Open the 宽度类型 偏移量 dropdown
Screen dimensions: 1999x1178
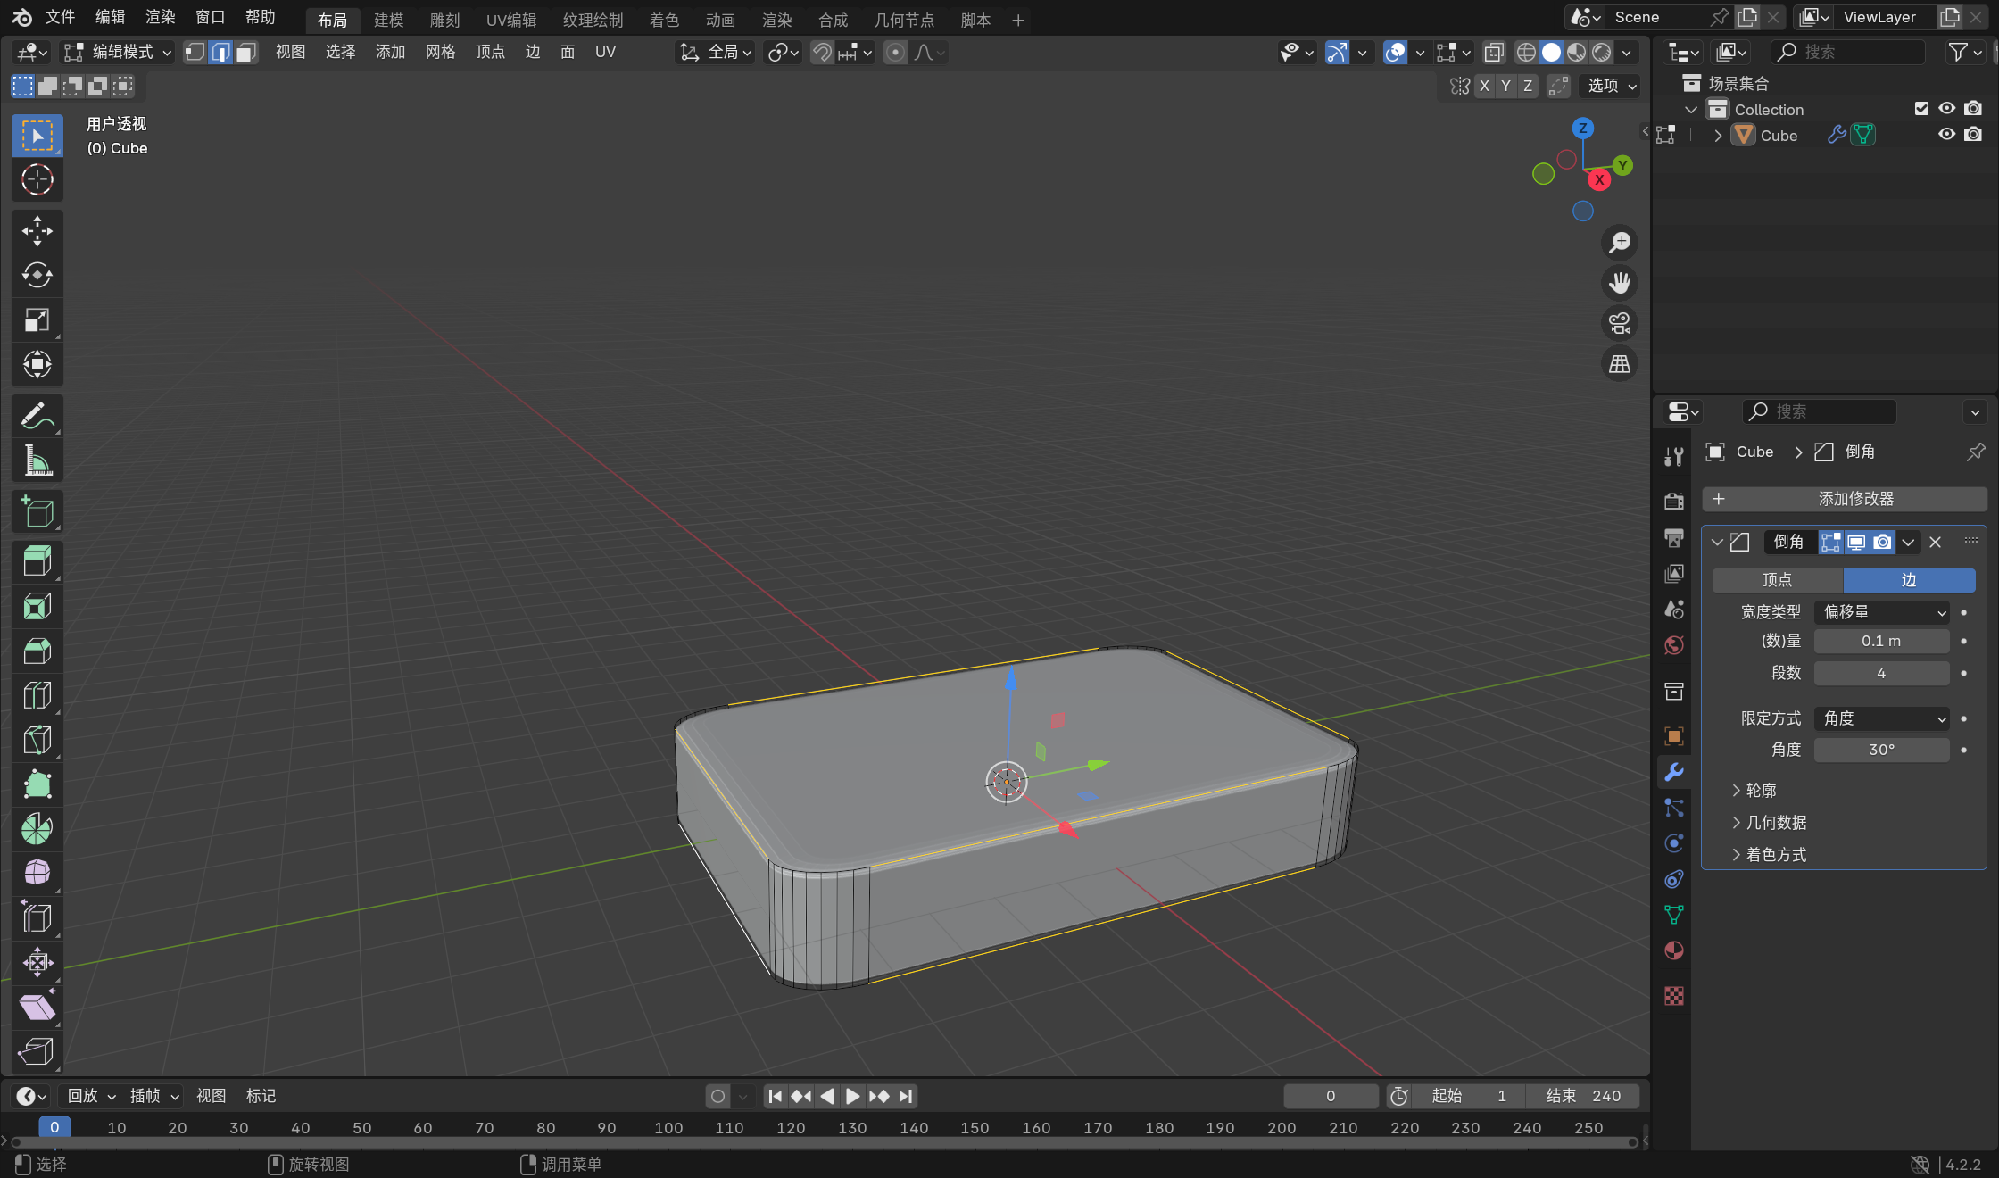pos(1883,612)
